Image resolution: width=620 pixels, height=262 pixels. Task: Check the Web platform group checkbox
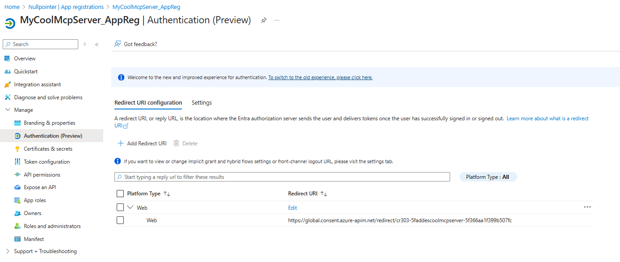[120, 207]
